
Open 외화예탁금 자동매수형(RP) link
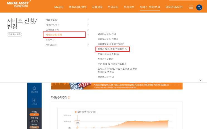[111, 44]
